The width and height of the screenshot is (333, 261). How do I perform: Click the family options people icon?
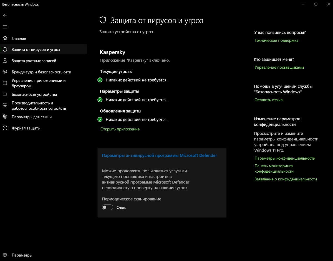(5, 117)
